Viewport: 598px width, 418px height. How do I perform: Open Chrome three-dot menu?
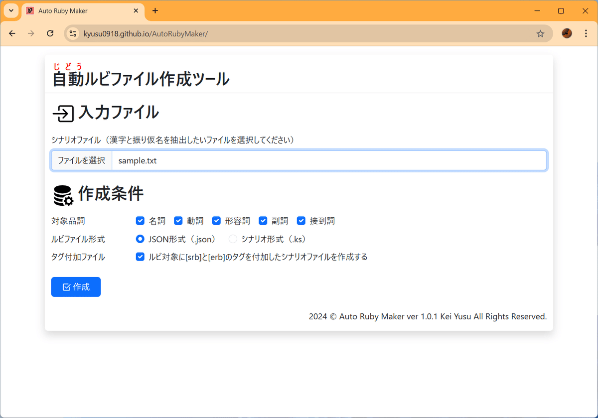pos(586,33)
